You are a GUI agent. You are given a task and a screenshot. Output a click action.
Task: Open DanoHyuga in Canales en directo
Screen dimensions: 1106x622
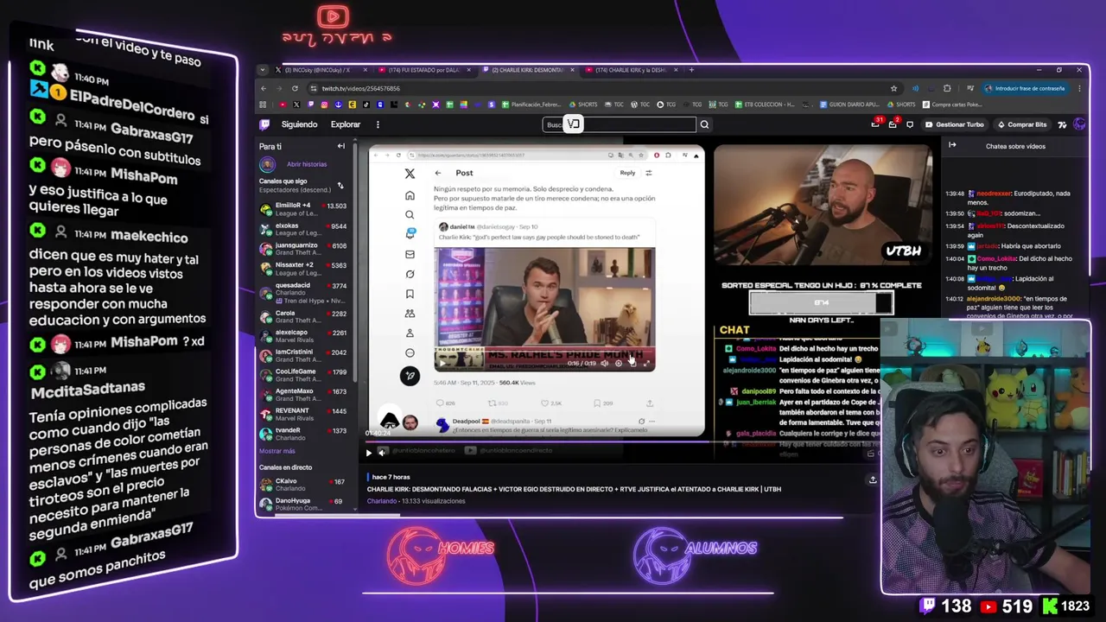click(x=303, y=504)
